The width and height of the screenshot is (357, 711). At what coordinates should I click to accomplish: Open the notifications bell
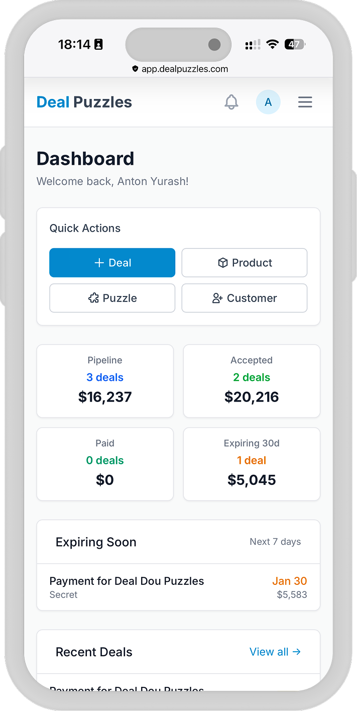tap(231, 103)
